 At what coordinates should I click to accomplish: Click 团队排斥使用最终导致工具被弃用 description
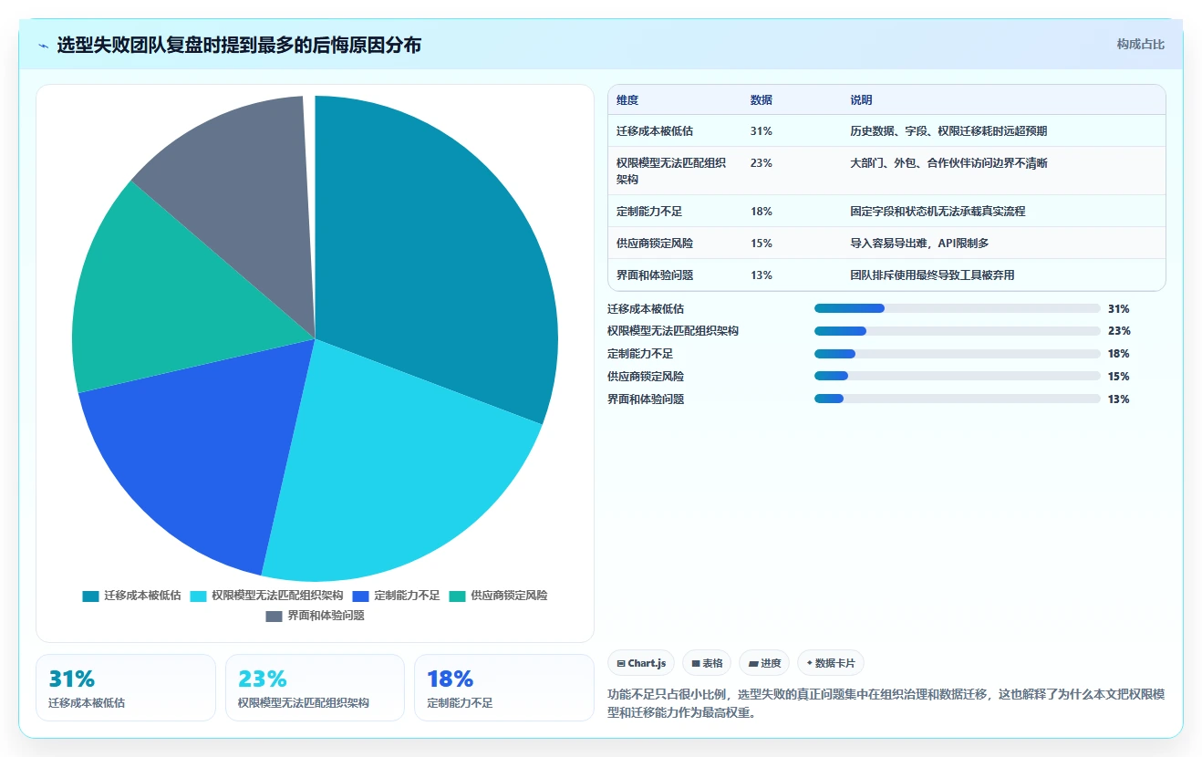[932, 275]
